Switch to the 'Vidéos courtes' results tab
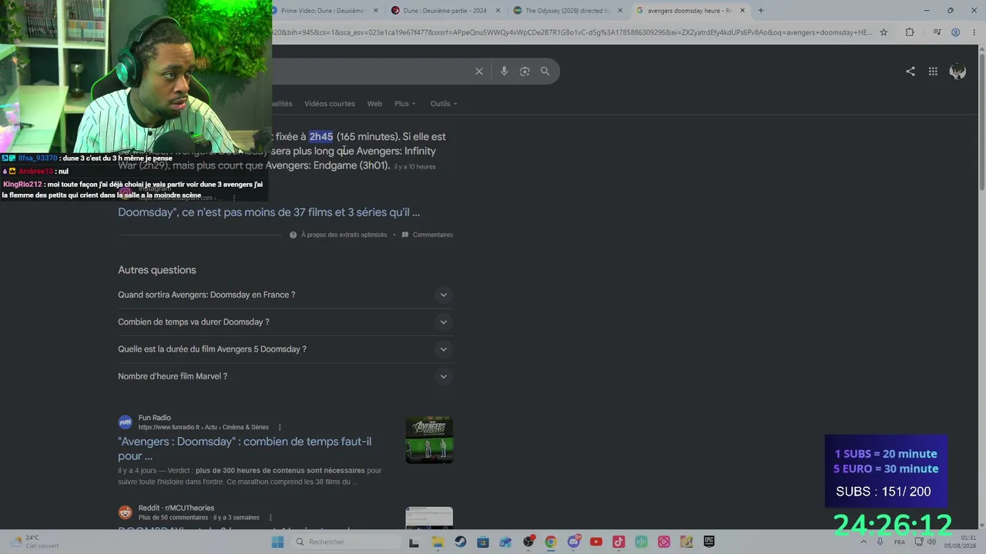 pos(330,104)
